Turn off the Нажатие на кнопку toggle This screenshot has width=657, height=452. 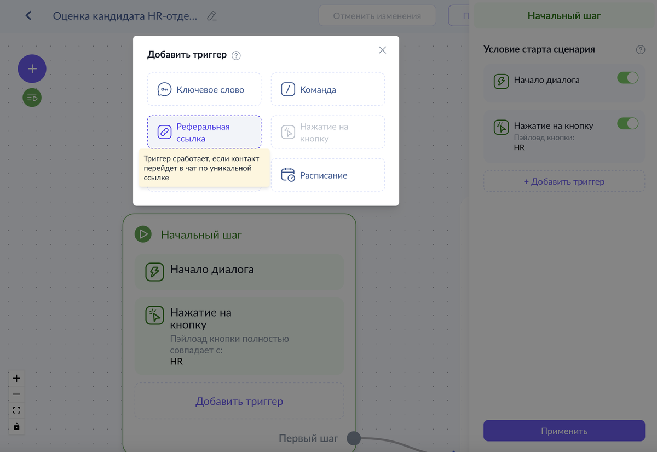(627, 123)
